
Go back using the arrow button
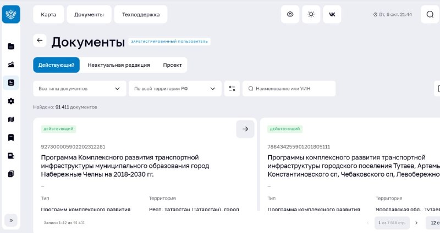click(40, 41)
